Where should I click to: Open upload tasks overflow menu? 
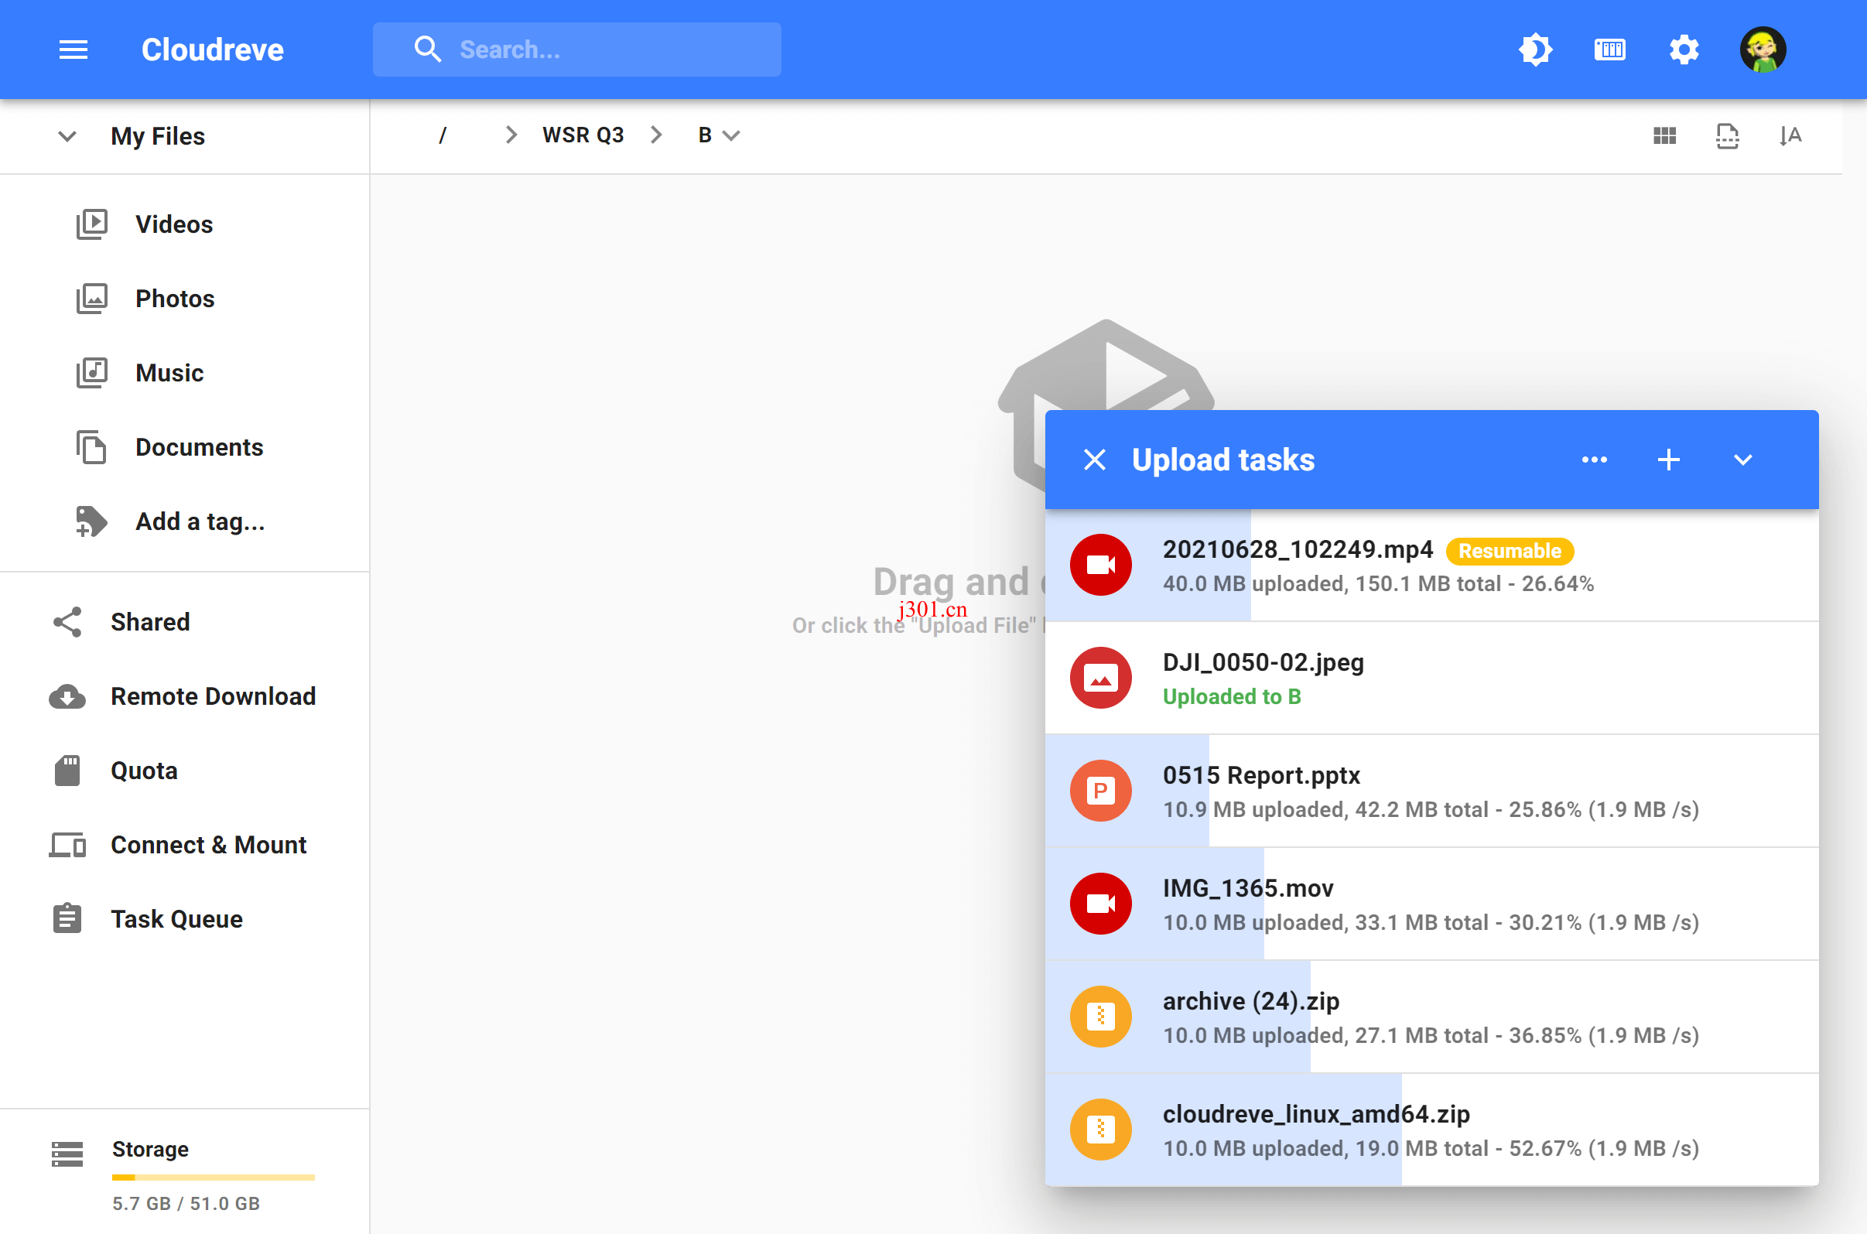pos(1593,460)
